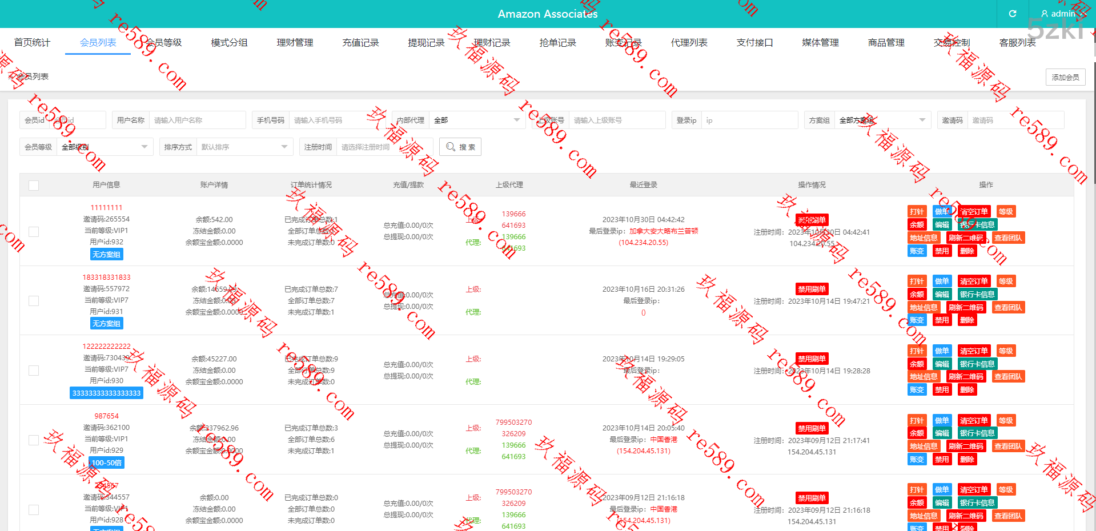Click 禁用刷单 for user 183318331833
Viewport: 1096px width, 531px height.
pos(812,289)
